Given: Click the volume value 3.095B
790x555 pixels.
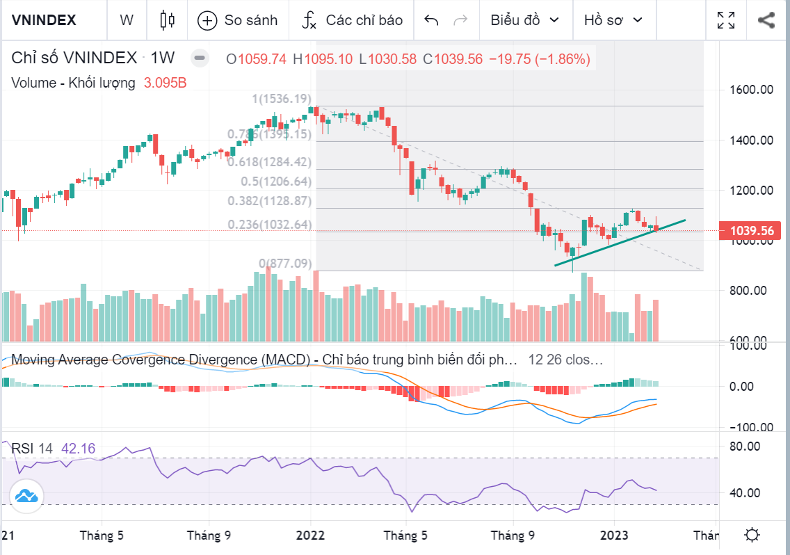Looking at the screenshot, I should (x=166, y=83).
